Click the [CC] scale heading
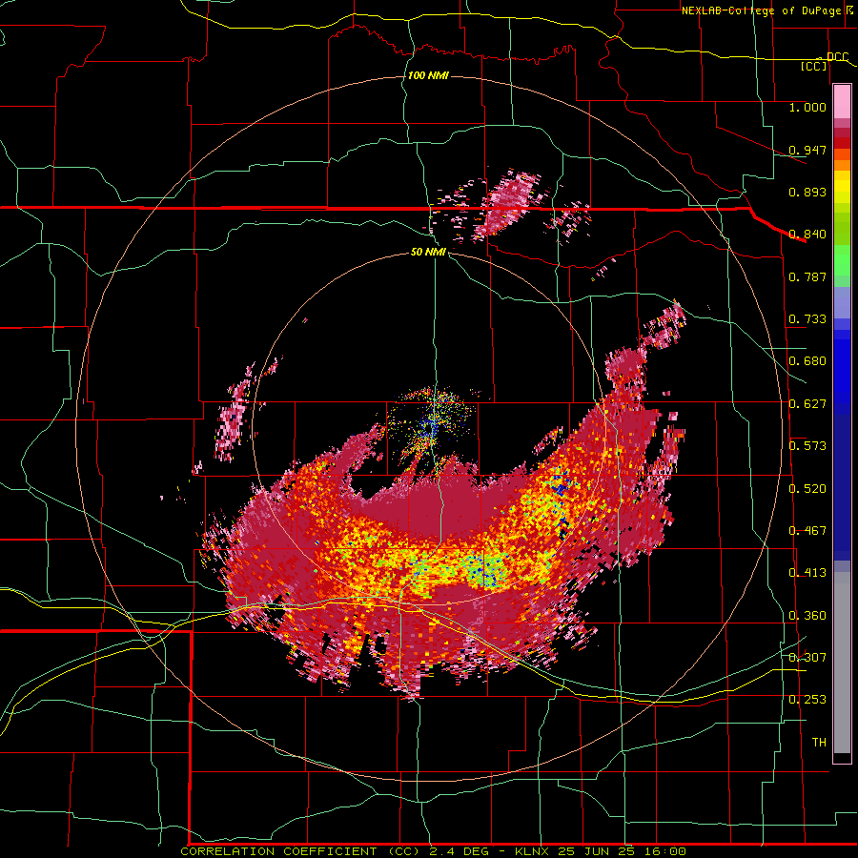 813,66
